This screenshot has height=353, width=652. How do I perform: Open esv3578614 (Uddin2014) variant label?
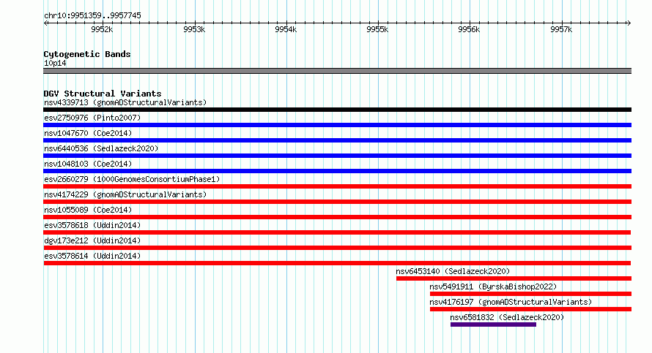[92, 256]
